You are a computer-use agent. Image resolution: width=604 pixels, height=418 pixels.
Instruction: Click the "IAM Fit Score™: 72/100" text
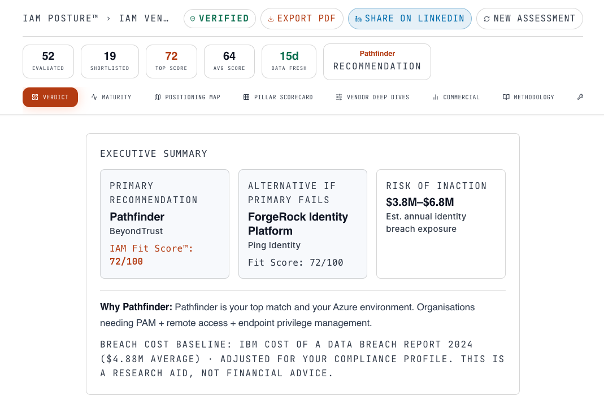[151, 255]
